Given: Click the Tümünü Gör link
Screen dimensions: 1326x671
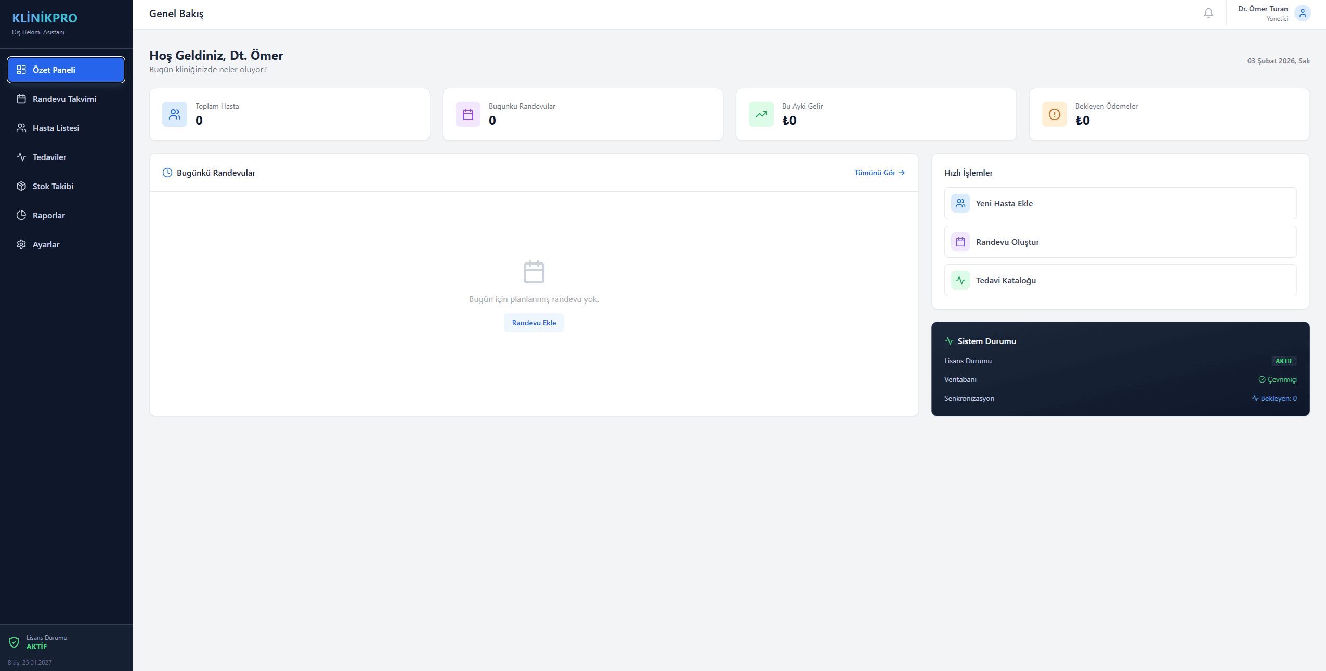Looking at the screenshot, I should point(879,173).
